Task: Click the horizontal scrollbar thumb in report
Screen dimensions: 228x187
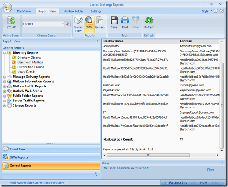Action: 148,156
